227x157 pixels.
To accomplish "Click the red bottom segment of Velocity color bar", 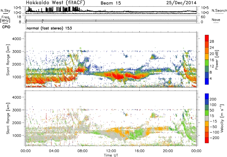I will [207, 140].
